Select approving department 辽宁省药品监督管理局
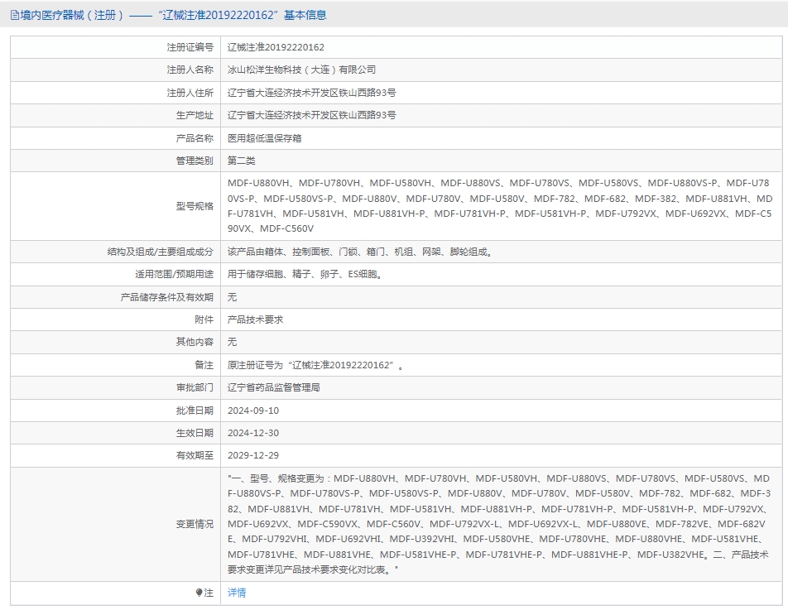788x610 pixels. tap(274, 387)
